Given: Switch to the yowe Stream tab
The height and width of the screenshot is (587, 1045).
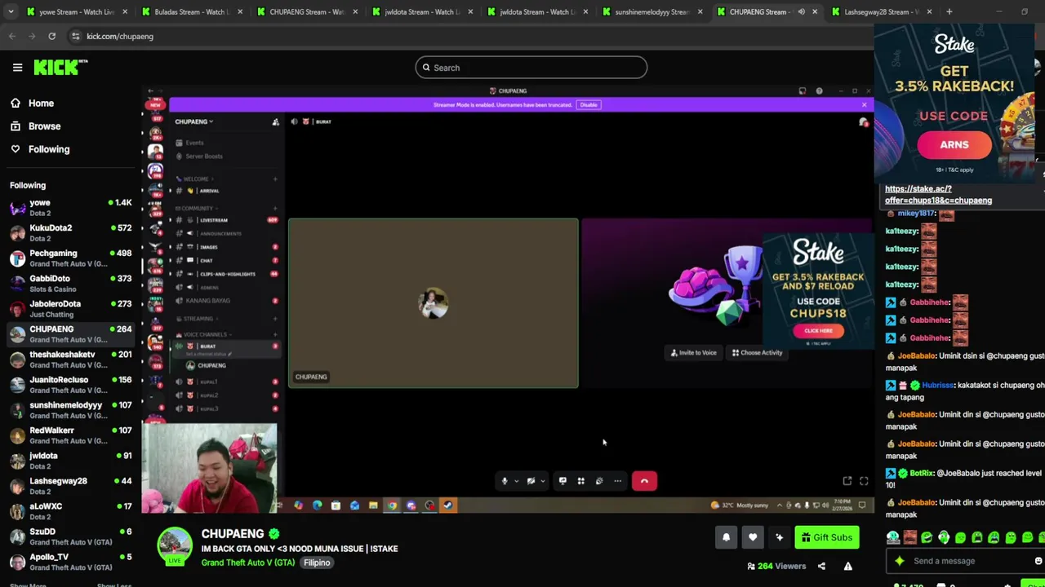Looking at the screenshot, I should click(x=77, y=11).
